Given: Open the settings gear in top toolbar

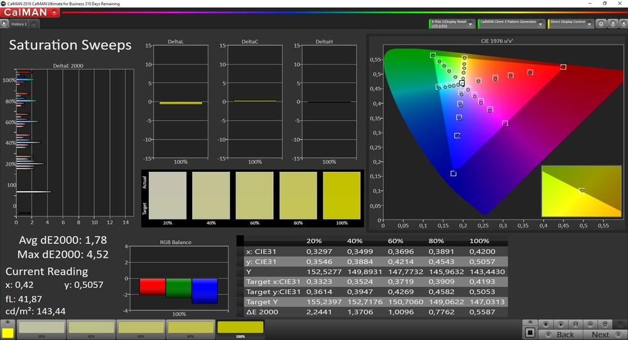Looking at the screenshot, I should pyautogui.click(x=602, y=24).
